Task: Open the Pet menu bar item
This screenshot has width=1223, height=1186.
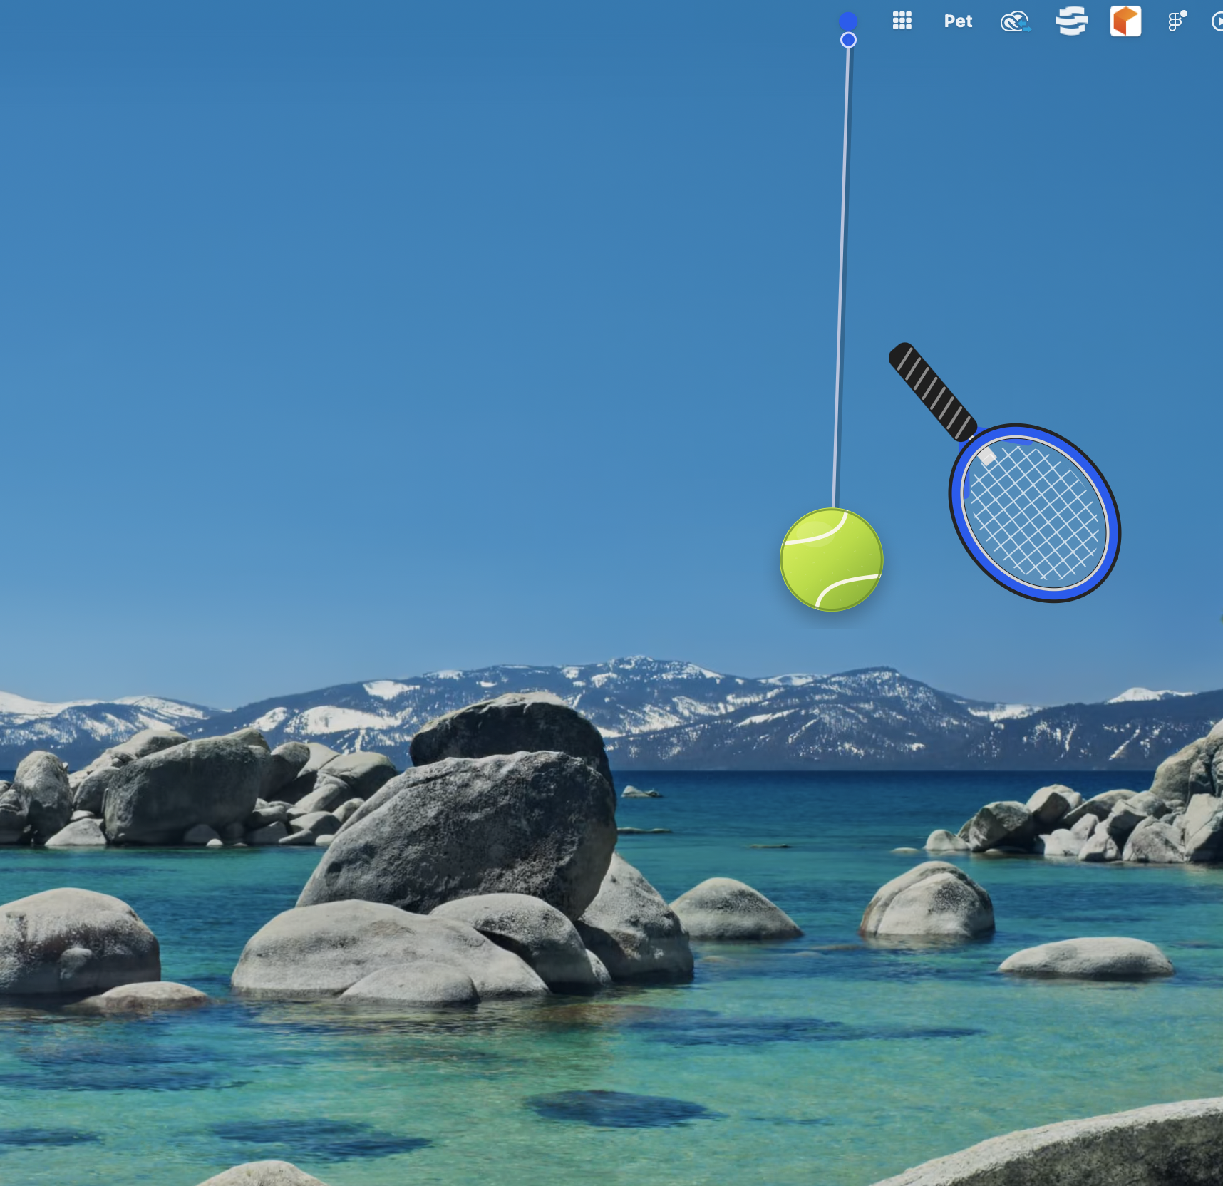Action: tap(958, 21)
